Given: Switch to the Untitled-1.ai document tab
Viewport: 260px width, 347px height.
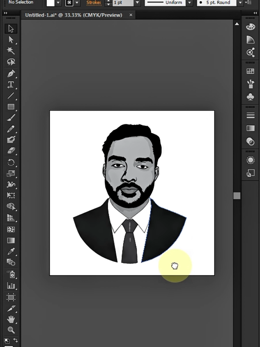Looking at the screenshot, I should 74,15.
